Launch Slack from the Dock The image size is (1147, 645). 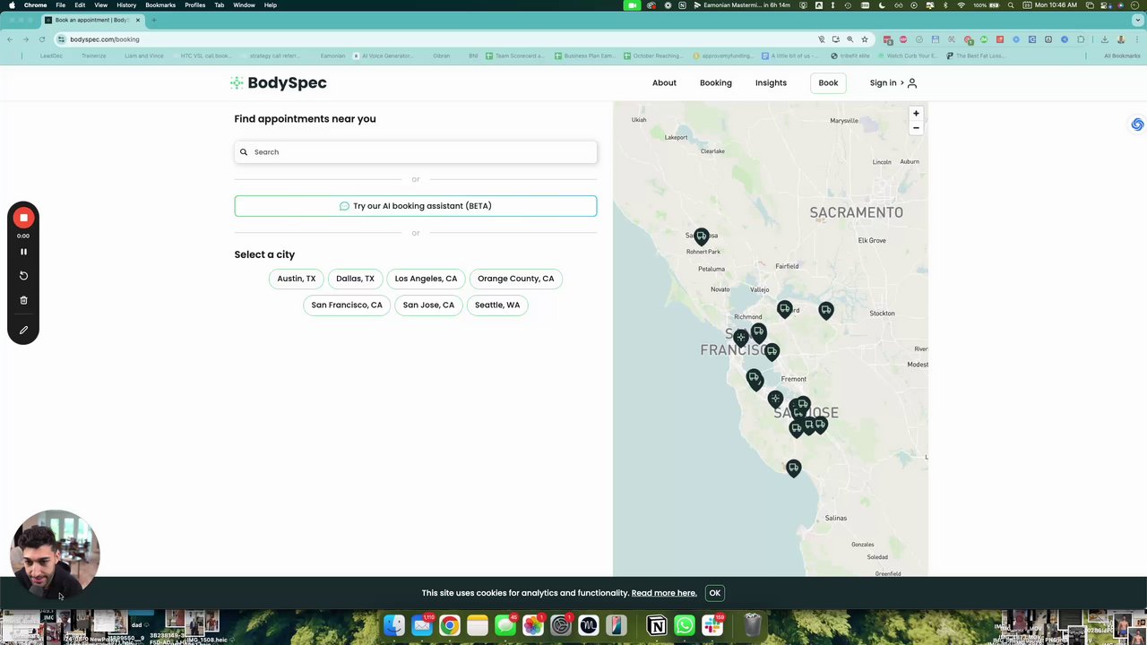(712, 625)
